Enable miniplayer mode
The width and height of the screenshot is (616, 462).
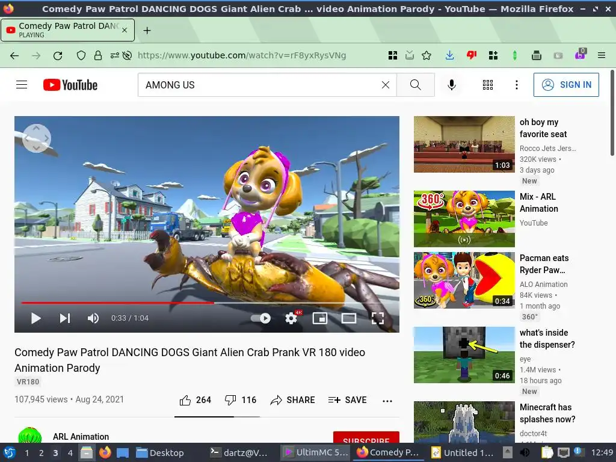pyautogui.click(x=320, y=318)
